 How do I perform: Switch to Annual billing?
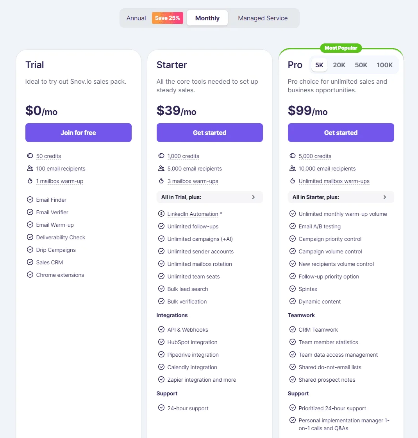[x=136, y=18]
